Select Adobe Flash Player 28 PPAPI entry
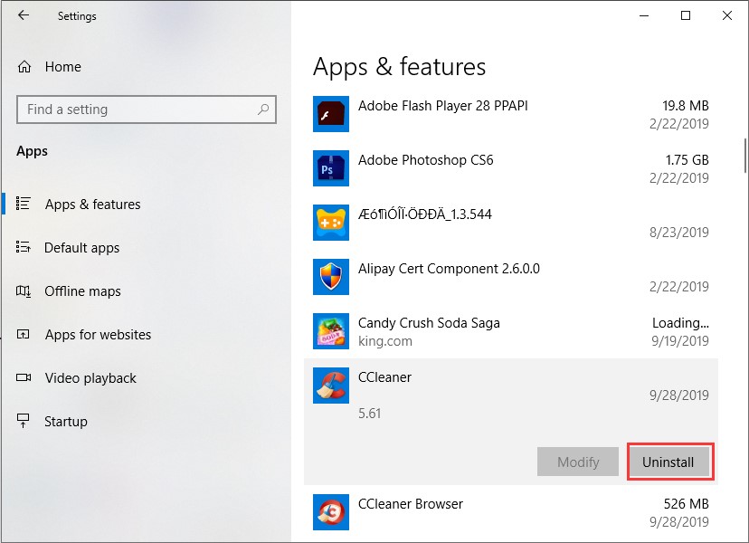The image size is (749, 543). pos(510,114)
